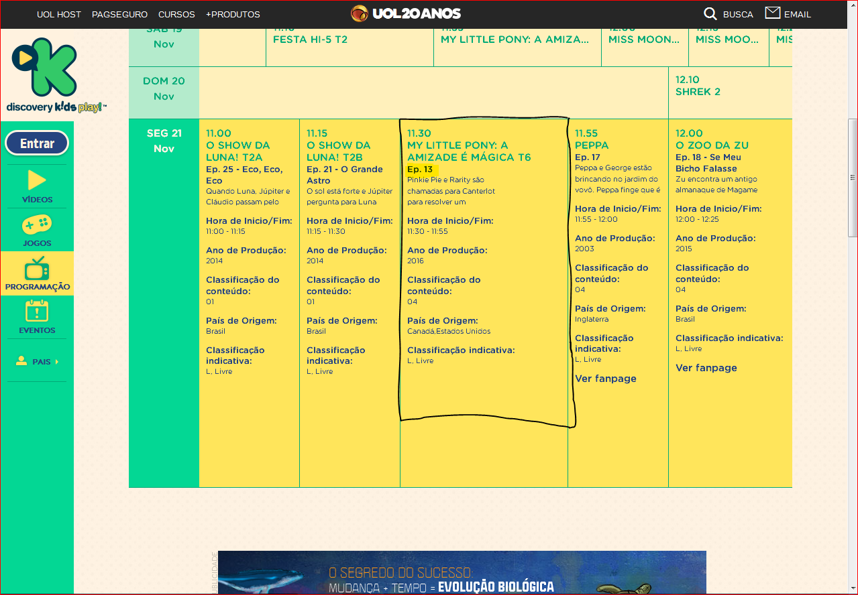This screenshot has height=595, width=858.
Task: Open UOL HOST link
Action: pyautogui.click(x=59, y=14)
